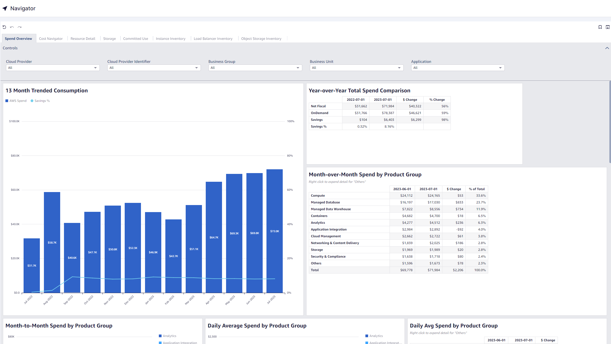Click the Daily Avg Spend by Product Group title
This screenshot has width=611, height=344.
tap(454, 326)
